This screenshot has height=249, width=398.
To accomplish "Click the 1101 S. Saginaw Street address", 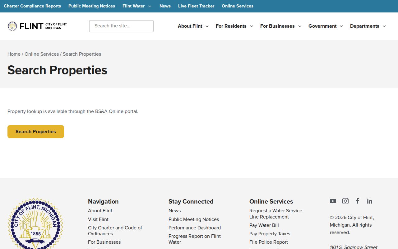I will click(354, 247).
